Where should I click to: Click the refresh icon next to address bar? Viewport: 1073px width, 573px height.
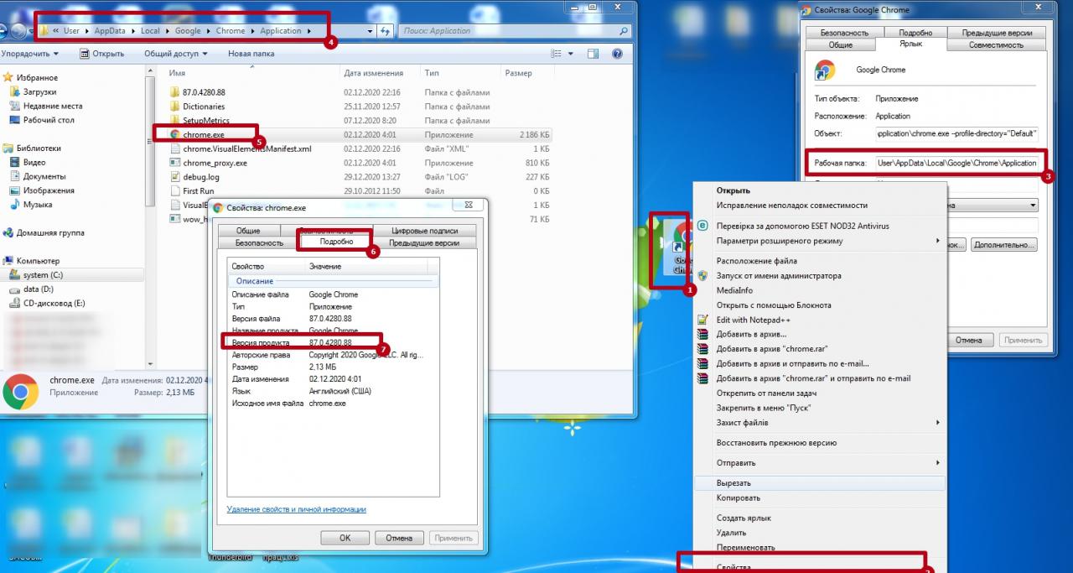coord(386,31)
